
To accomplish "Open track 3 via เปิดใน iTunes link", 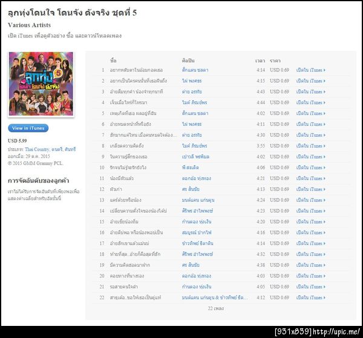I will [x=311, y=92].
